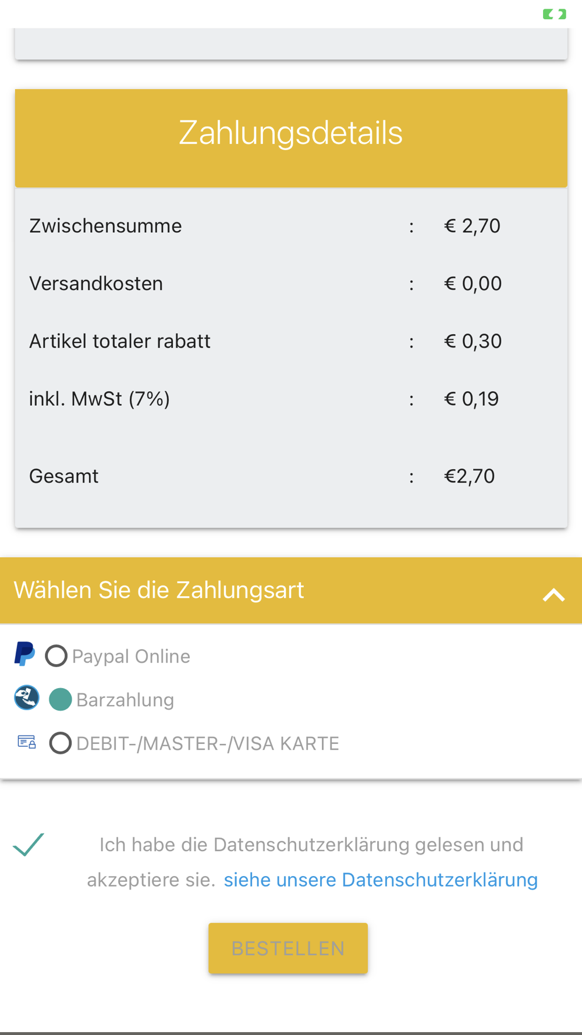Open siehe unsere Datenschutzerklärung link
Viewport: 582px width, 1035px height.
(381, 880)
